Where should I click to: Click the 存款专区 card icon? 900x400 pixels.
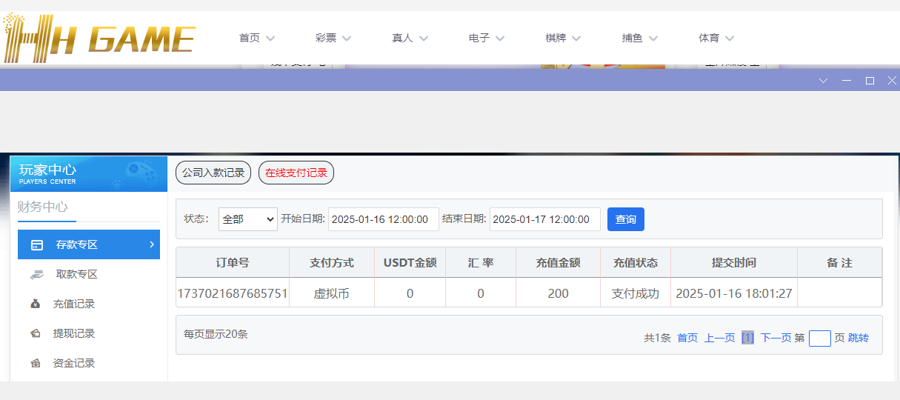pyautogui.click(x=37, y=245)
